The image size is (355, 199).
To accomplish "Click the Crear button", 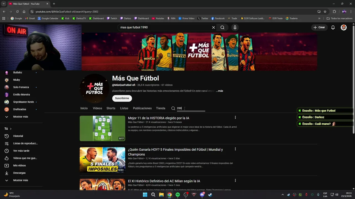I will pos(319,27).
